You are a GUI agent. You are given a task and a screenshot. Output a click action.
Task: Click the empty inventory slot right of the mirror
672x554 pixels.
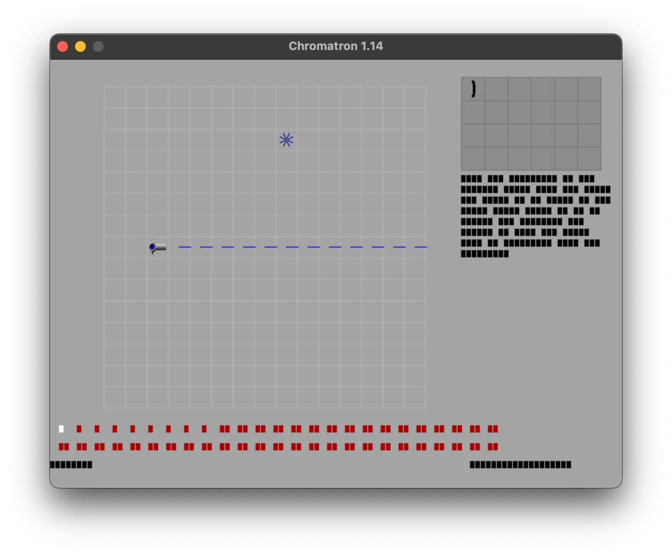[x=496, y=89]
